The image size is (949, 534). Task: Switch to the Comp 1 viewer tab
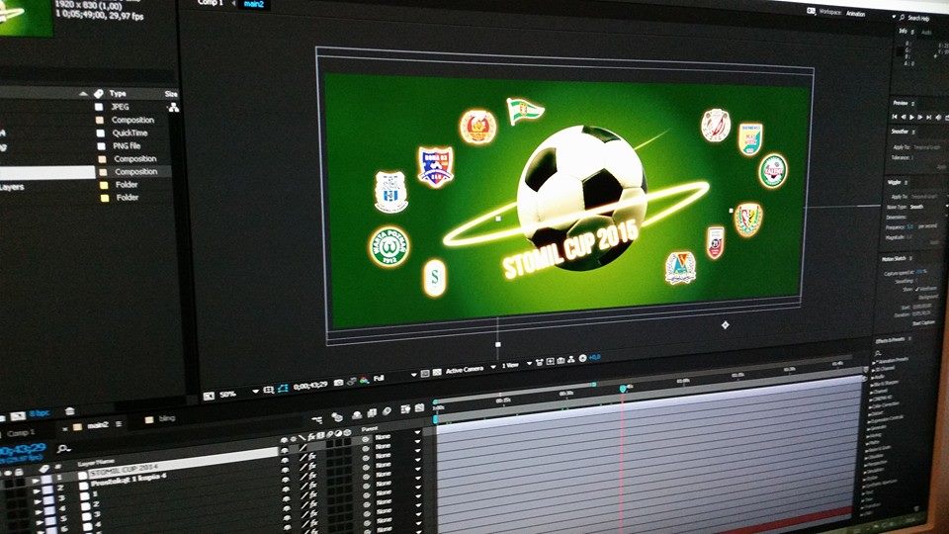209,2
